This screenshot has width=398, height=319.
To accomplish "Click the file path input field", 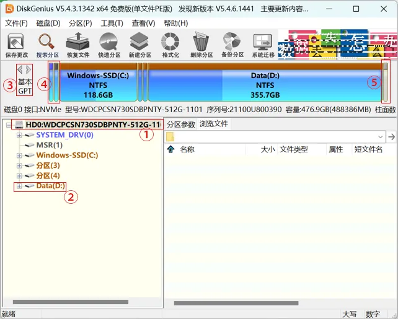I will click(275, 137).
